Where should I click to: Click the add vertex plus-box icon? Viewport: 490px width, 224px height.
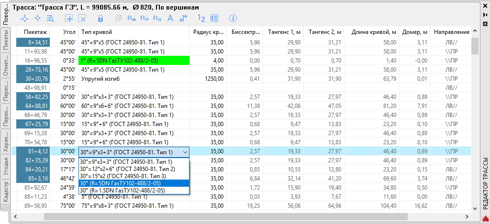pyautogui.click(x=69, y=18)
